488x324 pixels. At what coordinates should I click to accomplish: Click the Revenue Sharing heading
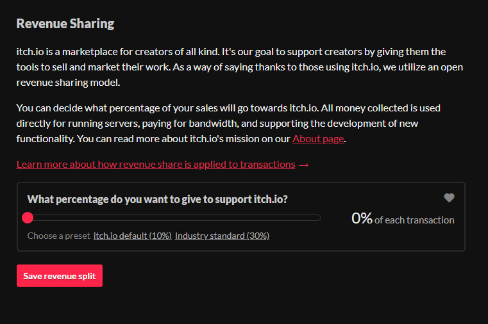[65, 24]
